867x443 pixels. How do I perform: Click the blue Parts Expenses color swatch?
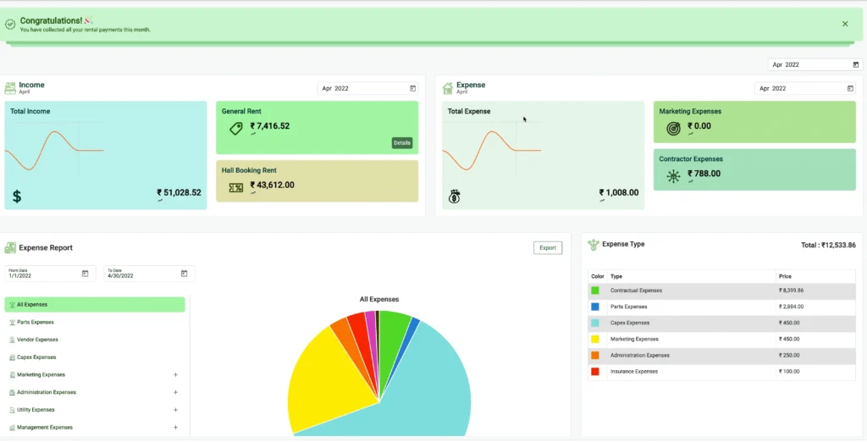click(595, 307)
